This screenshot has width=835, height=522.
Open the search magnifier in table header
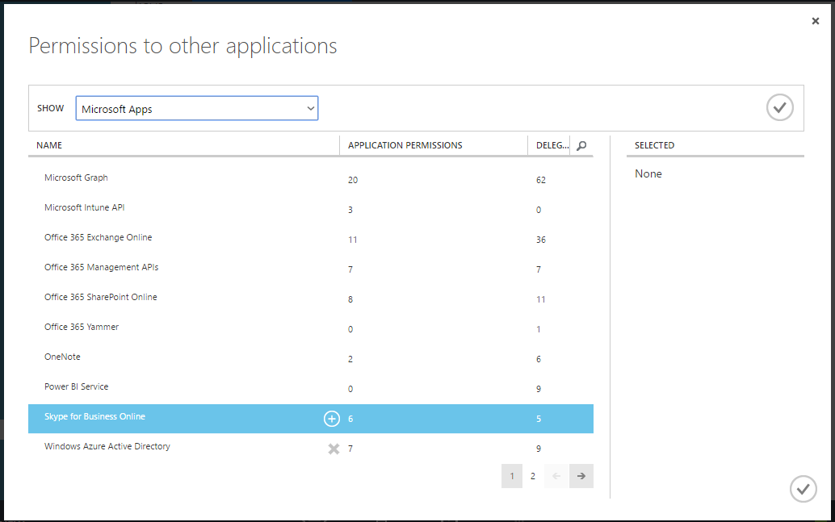(581, 145)
